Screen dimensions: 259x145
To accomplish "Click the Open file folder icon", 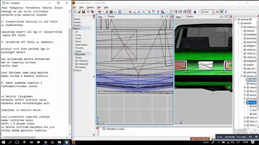I will click(x=79, y=12).
